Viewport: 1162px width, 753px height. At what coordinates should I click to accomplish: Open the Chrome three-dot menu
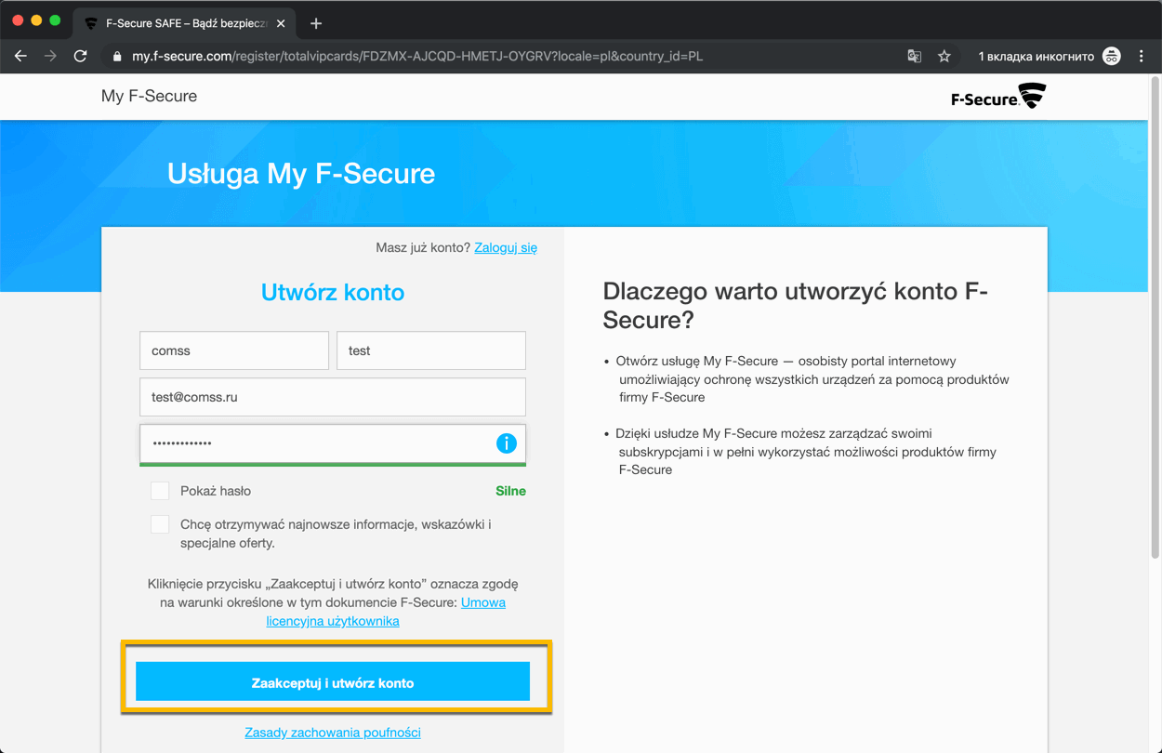(1142, 56)
